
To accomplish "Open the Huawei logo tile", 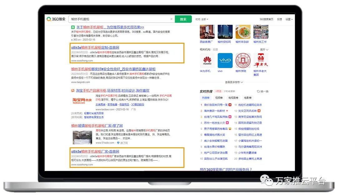I will pyautogui.click(x=207, y=61).
